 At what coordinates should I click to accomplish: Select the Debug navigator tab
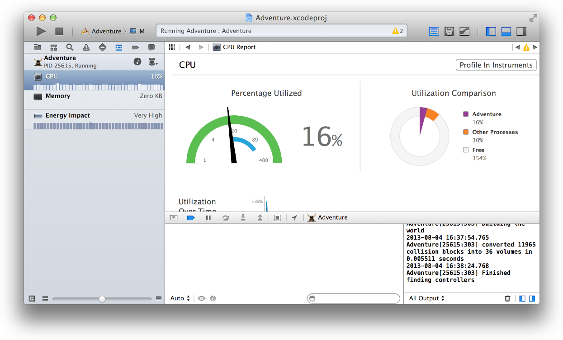119,47
